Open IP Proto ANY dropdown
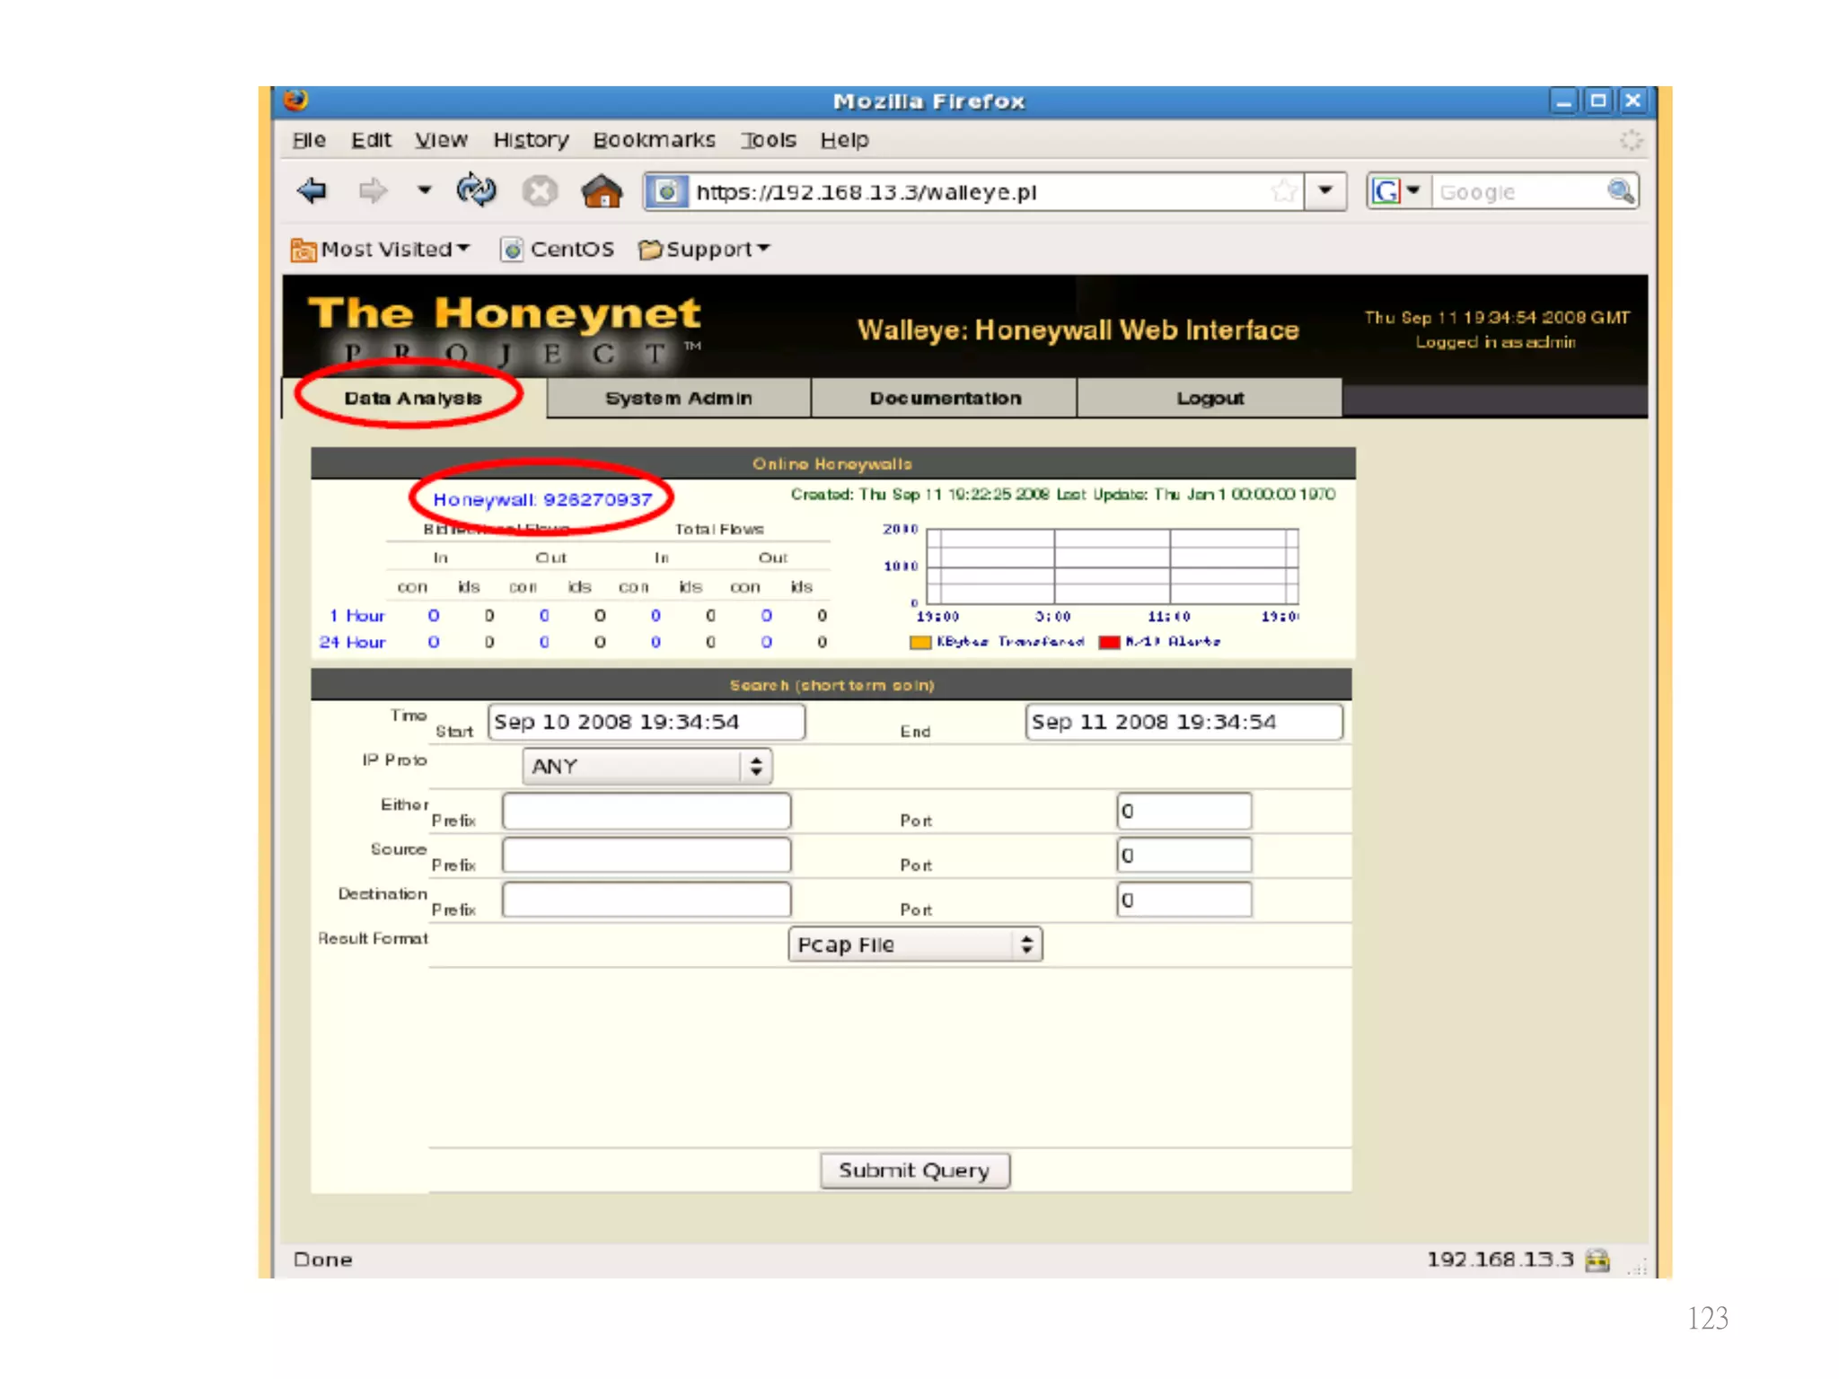1839x1379 pixels. (x=647, y=767)
